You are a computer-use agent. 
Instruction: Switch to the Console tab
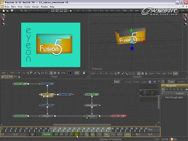click(x=128, y=82)
